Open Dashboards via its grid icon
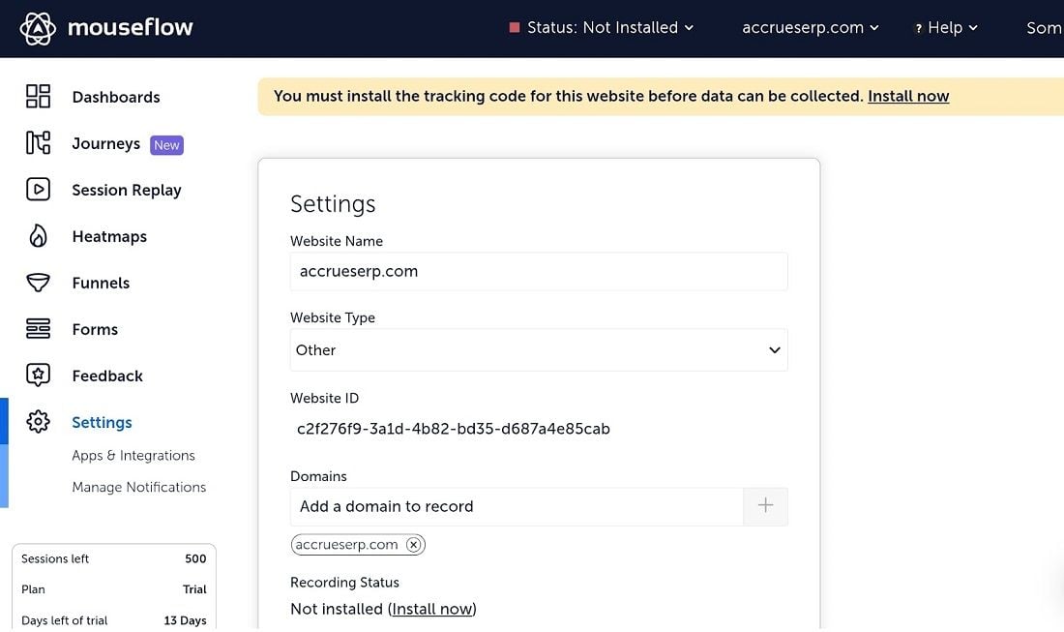The width and height of the screenshot is (1064, 632). [38, 96]
